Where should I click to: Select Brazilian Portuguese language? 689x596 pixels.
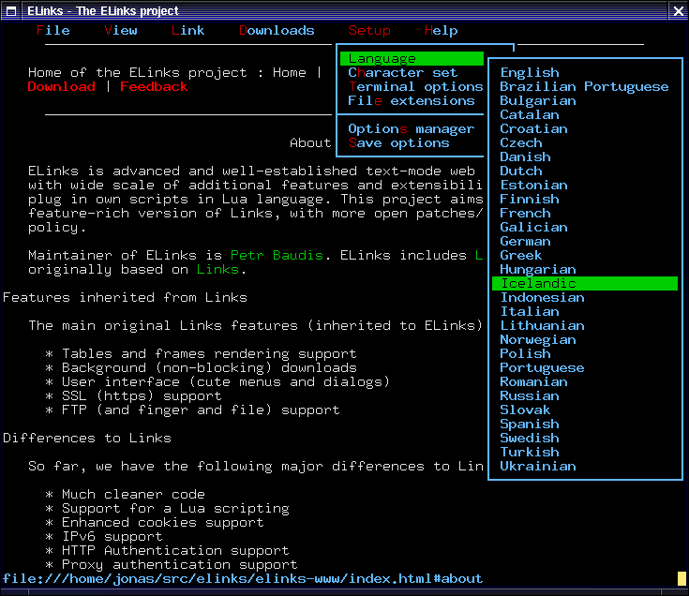pos(585,86)
